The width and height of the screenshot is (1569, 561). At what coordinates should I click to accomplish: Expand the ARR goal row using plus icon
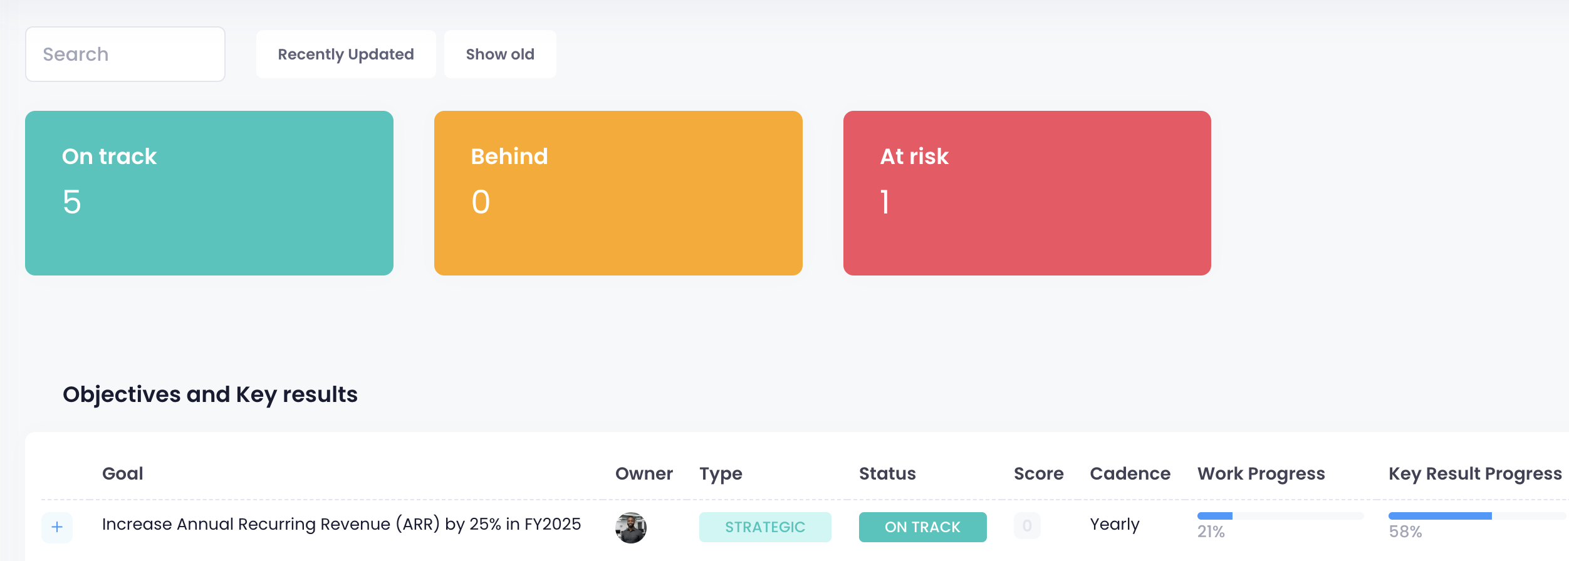tap(57, 527)
